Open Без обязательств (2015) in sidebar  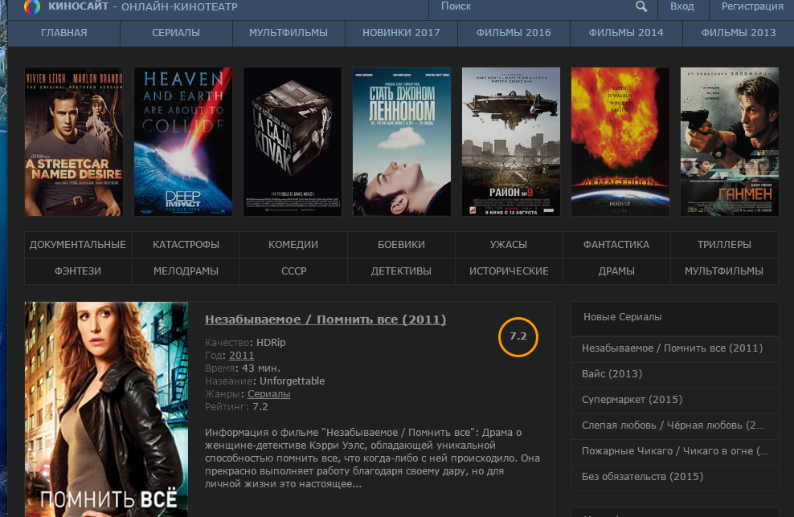[674, 478]
